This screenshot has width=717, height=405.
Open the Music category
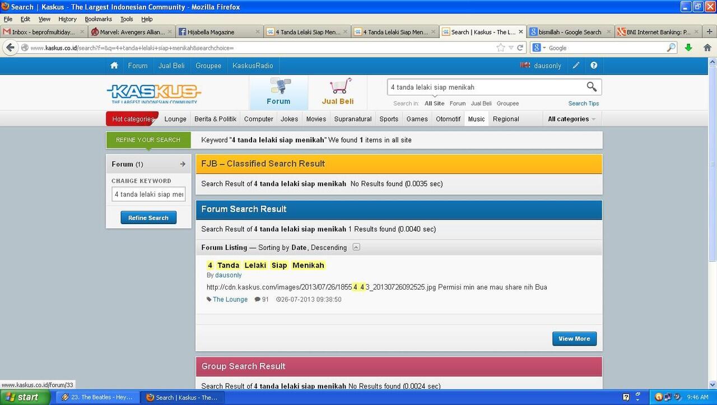point(477,119)
